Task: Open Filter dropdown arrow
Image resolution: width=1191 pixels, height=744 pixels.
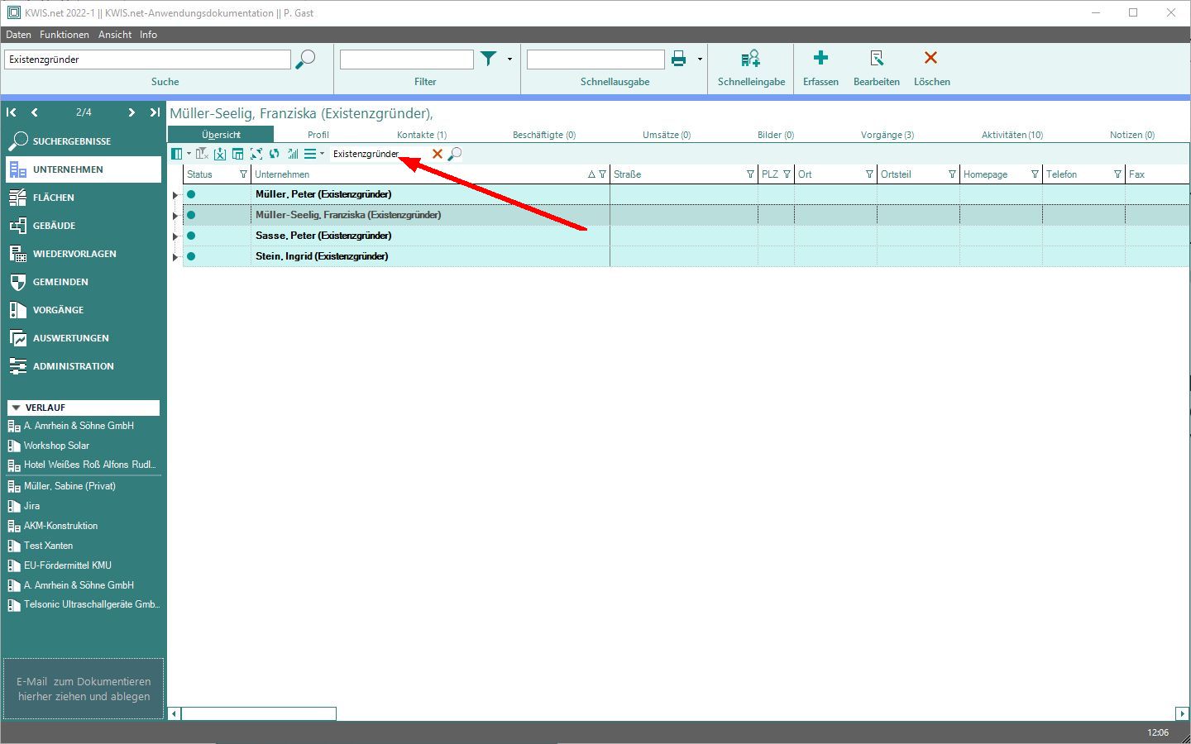Action: (509, 60)
